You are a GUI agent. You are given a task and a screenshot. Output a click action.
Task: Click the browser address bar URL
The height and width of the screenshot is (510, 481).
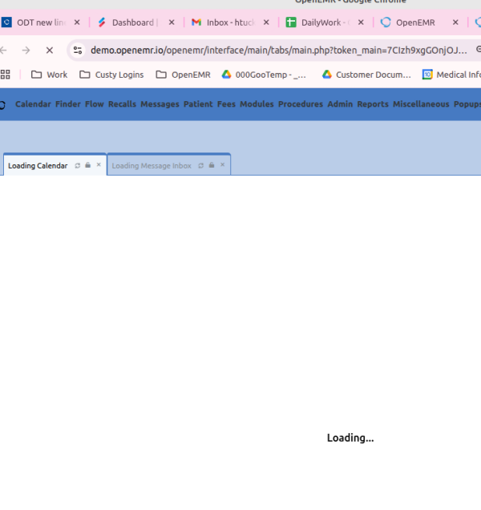point(273,50)
